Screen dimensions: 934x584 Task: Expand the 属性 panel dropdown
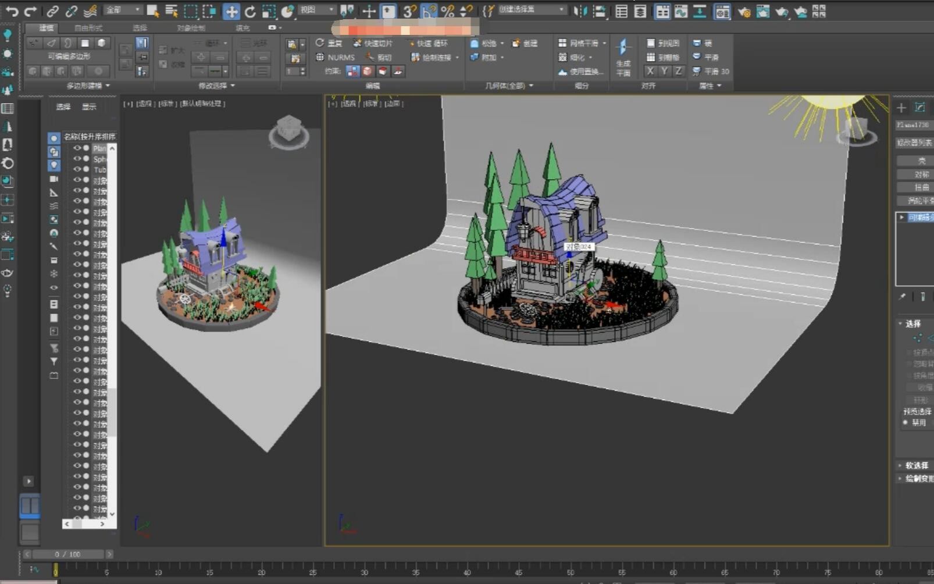tap(710, 86)
